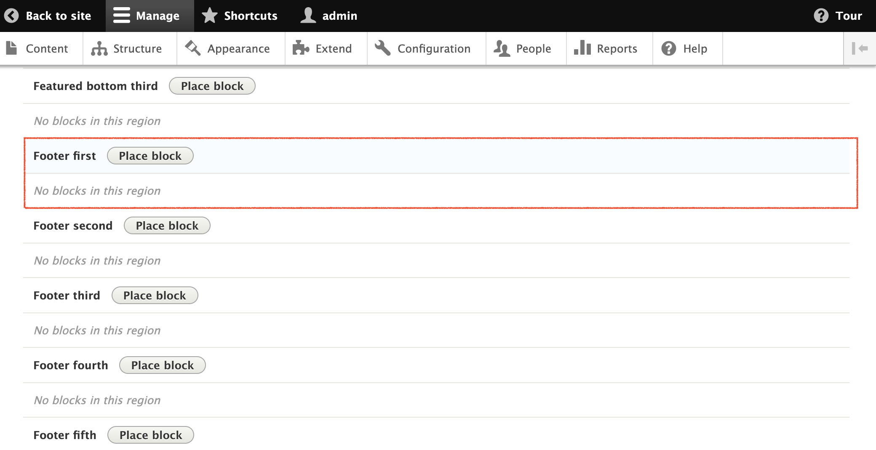Start the Tour question mark icon
The image size is (876, 450).
[x=821, y=16]
